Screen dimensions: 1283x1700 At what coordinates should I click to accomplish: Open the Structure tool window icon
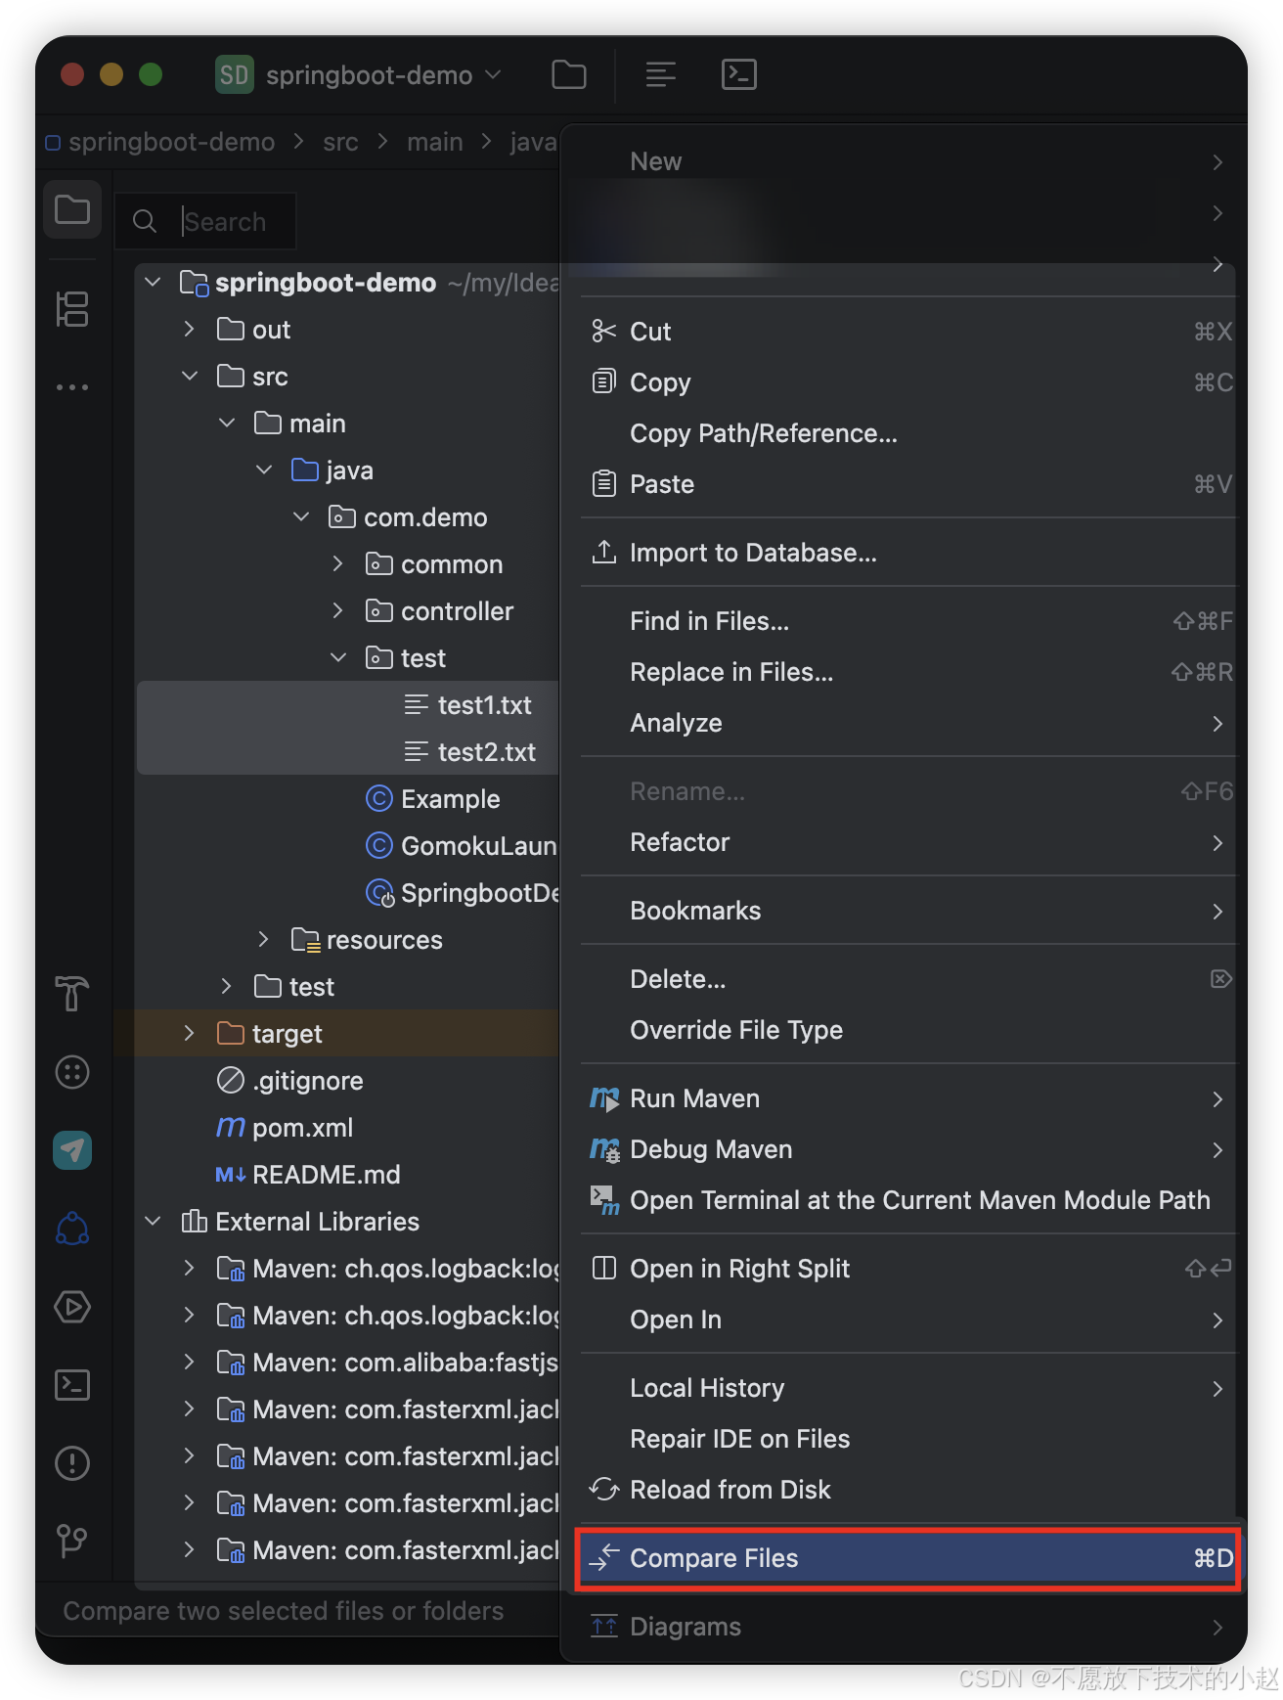[72, 309]
